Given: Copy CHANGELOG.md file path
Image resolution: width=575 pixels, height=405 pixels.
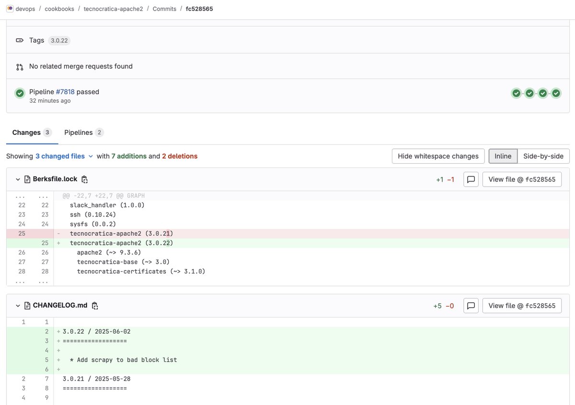Looking at the screenshot, I should [x=95, y=306].
